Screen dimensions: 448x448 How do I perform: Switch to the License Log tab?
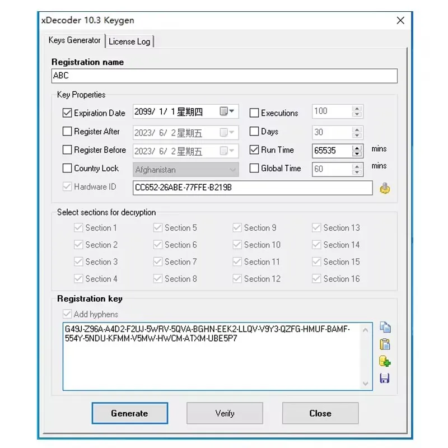pos(129,41)
